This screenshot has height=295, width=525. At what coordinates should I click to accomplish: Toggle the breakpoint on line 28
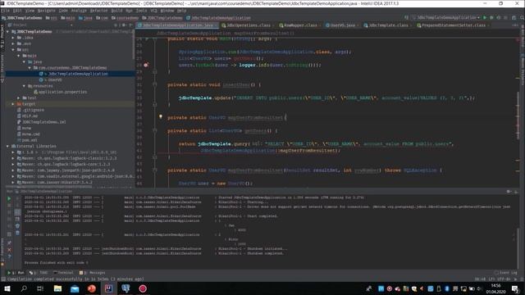coord(146,65)
